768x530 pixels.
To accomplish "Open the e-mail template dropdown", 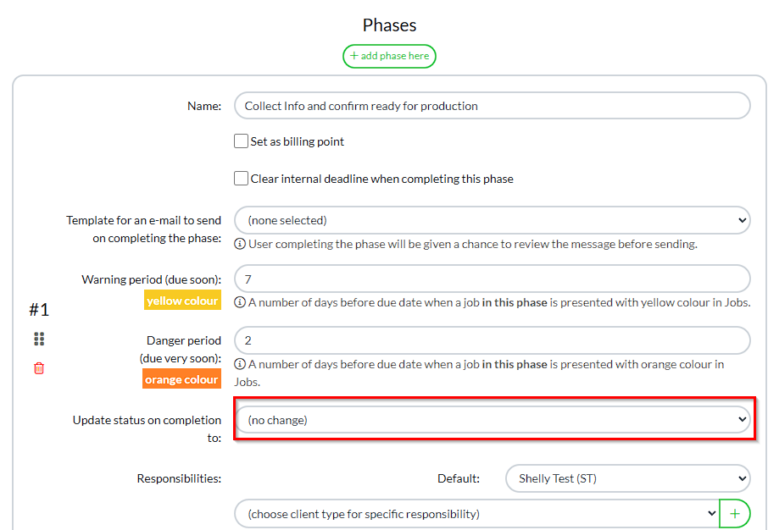I will pyautogui.click(x=492, y=220).
